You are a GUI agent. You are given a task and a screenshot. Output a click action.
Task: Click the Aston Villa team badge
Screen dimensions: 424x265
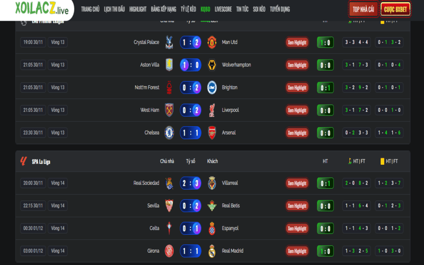pyautogui.click(x=169, y=65)
